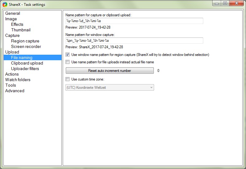Click the capture name pattern text field
The width and height of the screenshot is (246, 169).
click(x=134, y=21)
